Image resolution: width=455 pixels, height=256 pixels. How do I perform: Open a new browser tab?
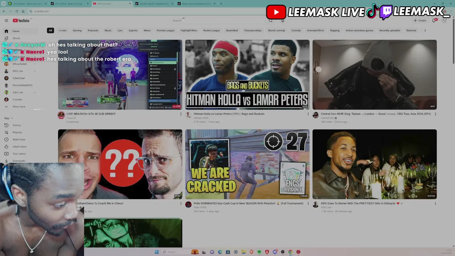coord(221,4)
